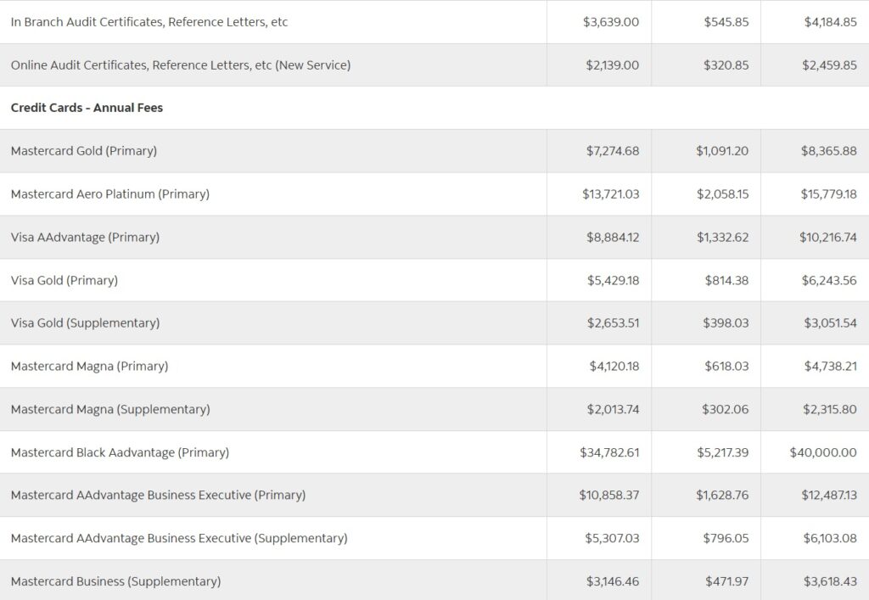Click the $40,000.00 total fee cell
Image resolution: width=869 pixels, height=600 pixels.
[823, 452]
